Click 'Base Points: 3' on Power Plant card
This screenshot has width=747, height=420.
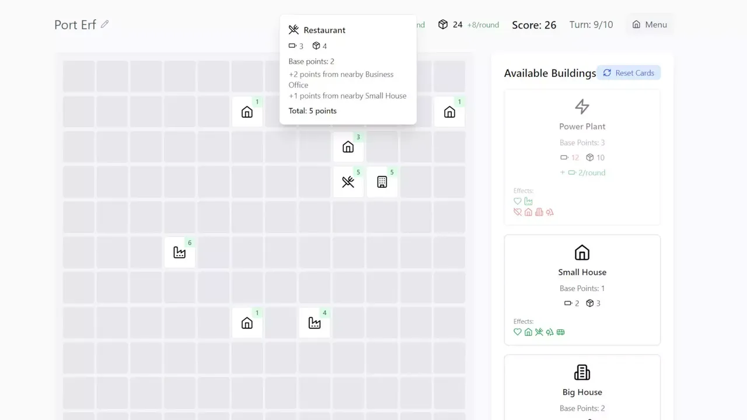(582, 143)
